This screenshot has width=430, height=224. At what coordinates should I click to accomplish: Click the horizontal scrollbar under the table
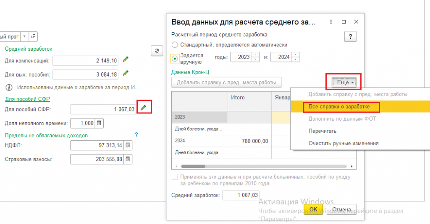193,166
